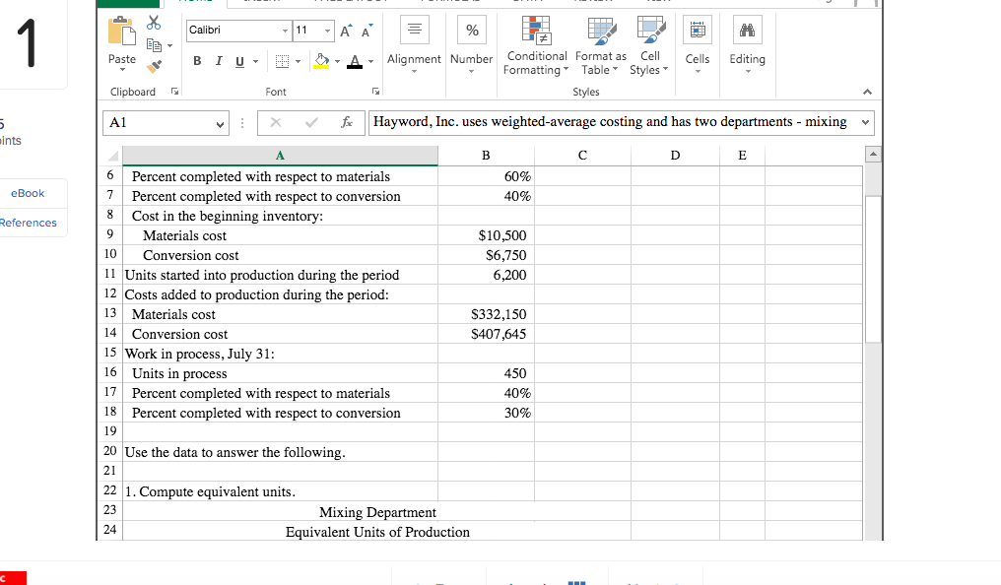
Task: Open Cell Styles gallery
Action: pyautogui.click(x=649, y=46)
